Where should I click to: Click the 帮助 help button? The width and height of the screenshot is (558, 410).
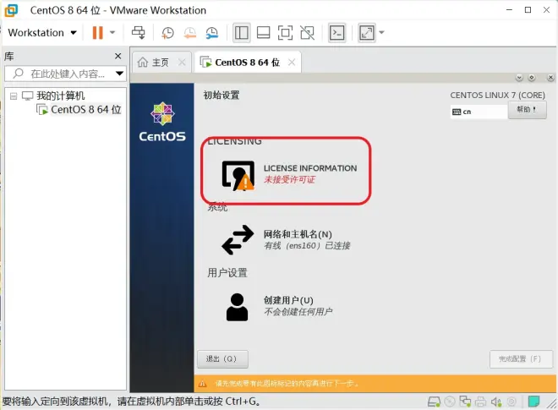coord(527,110)
